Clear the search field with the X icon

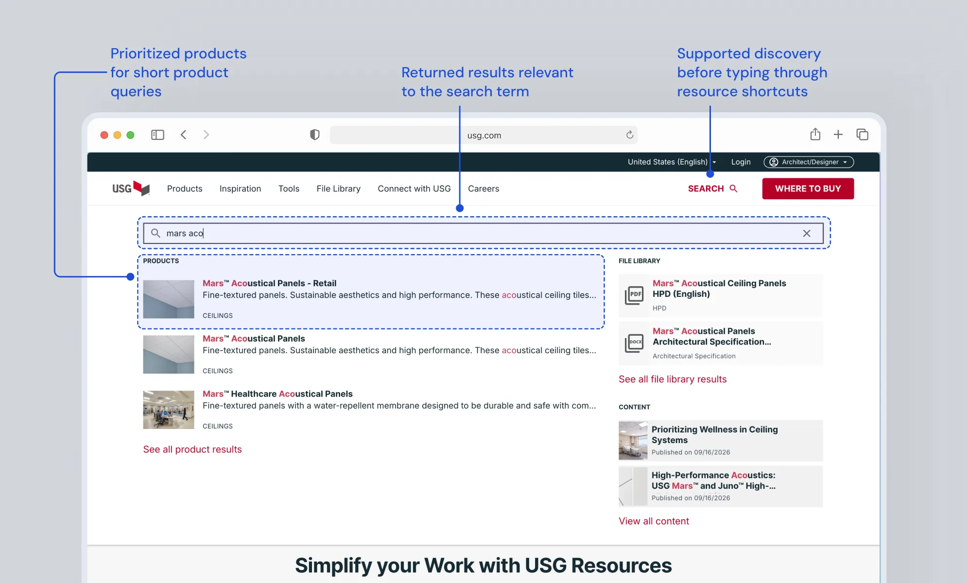click(x=807, y=233)
